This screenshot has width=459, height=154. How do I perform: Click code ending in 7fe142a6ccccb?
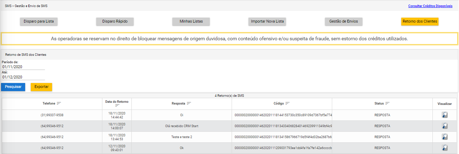coord(283,148)
